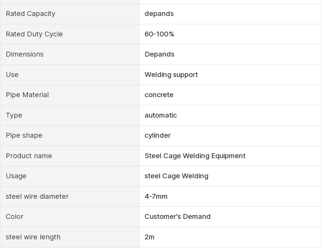The width and height of the screenshot is (327, 248).
Task: Click the Dimensions label cell
Action: click(70, 54)
